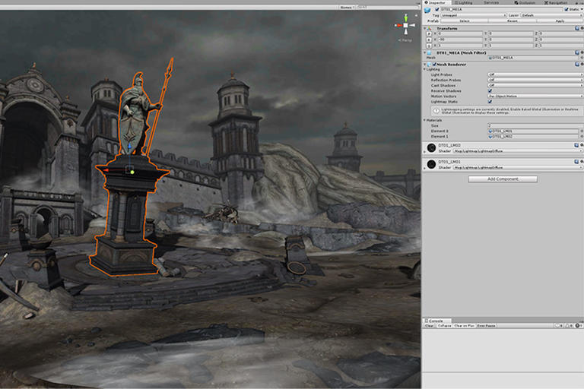
Task: Click the Position P button in Transform
Action: 429,33
